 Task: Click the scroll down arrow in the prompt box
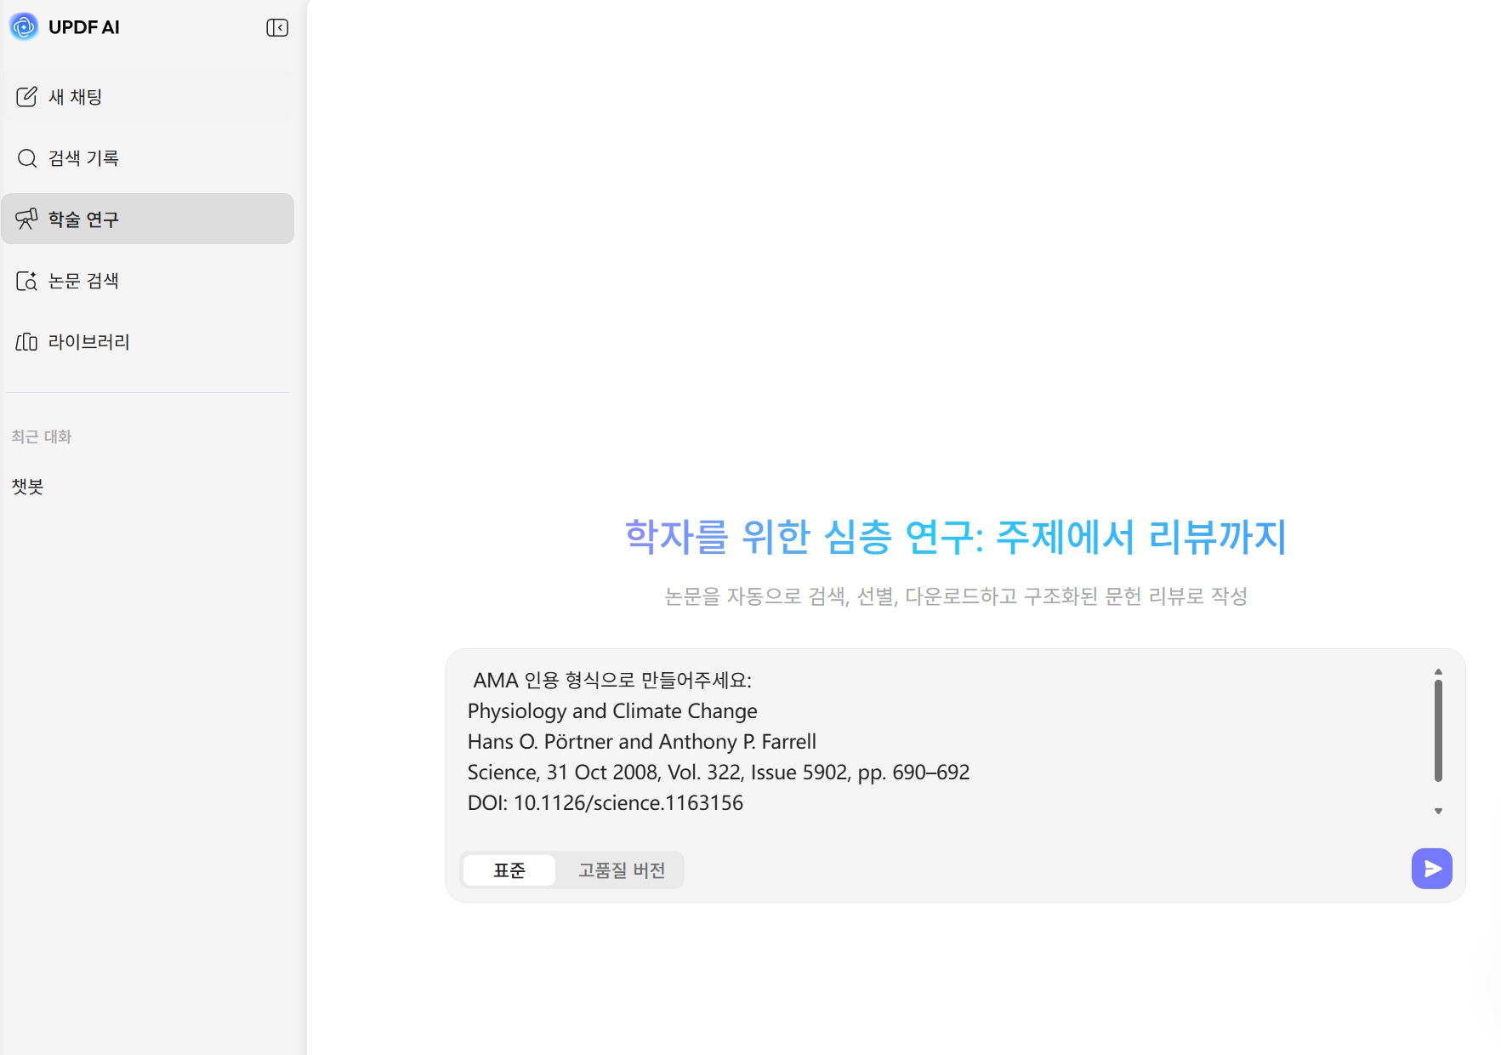1438,811
